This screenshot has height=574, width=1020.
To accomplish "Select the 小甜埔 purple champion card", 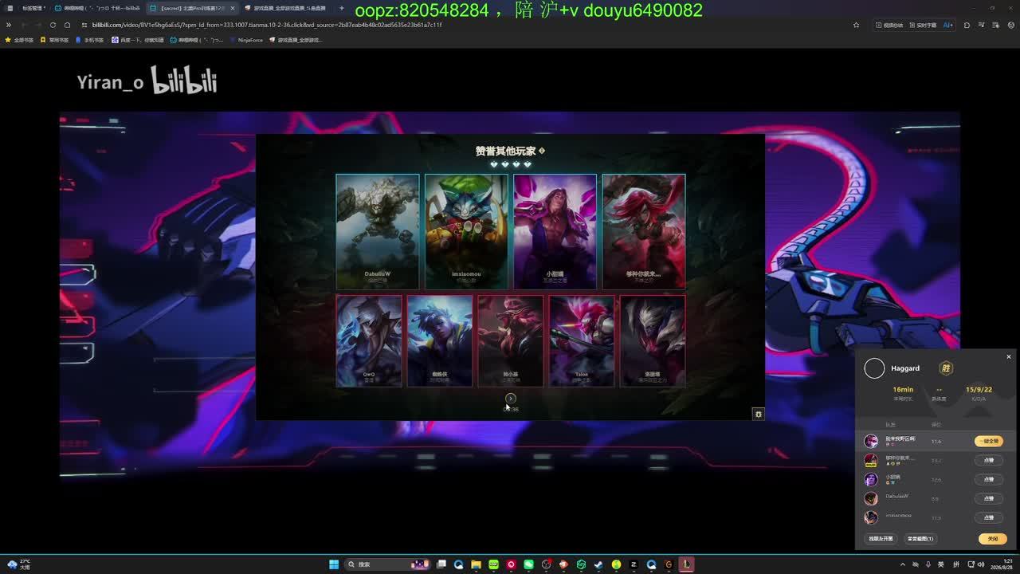I will [555, 231].
